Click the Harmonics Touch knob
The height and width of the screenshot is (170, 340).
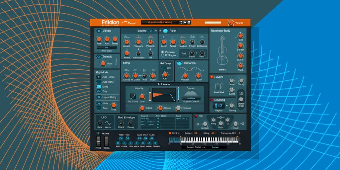198,75
